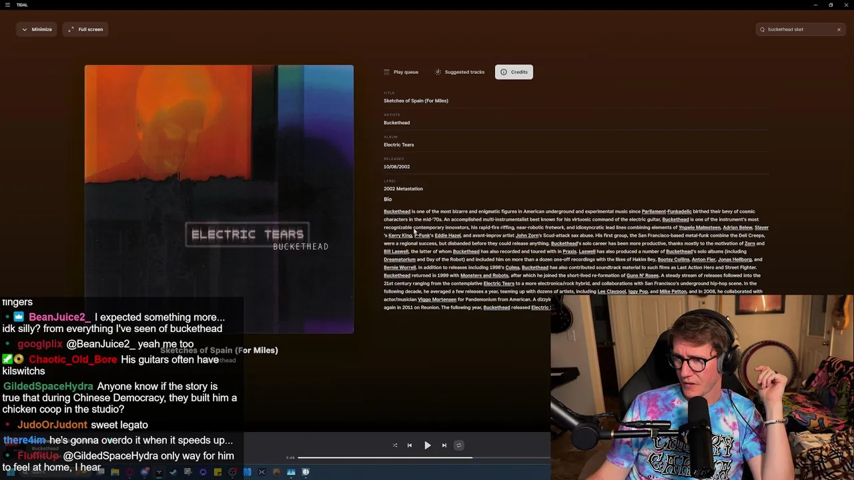854x480 pixels.
Task: Open the Monsters and Robots link
Action: click(484, 275)
